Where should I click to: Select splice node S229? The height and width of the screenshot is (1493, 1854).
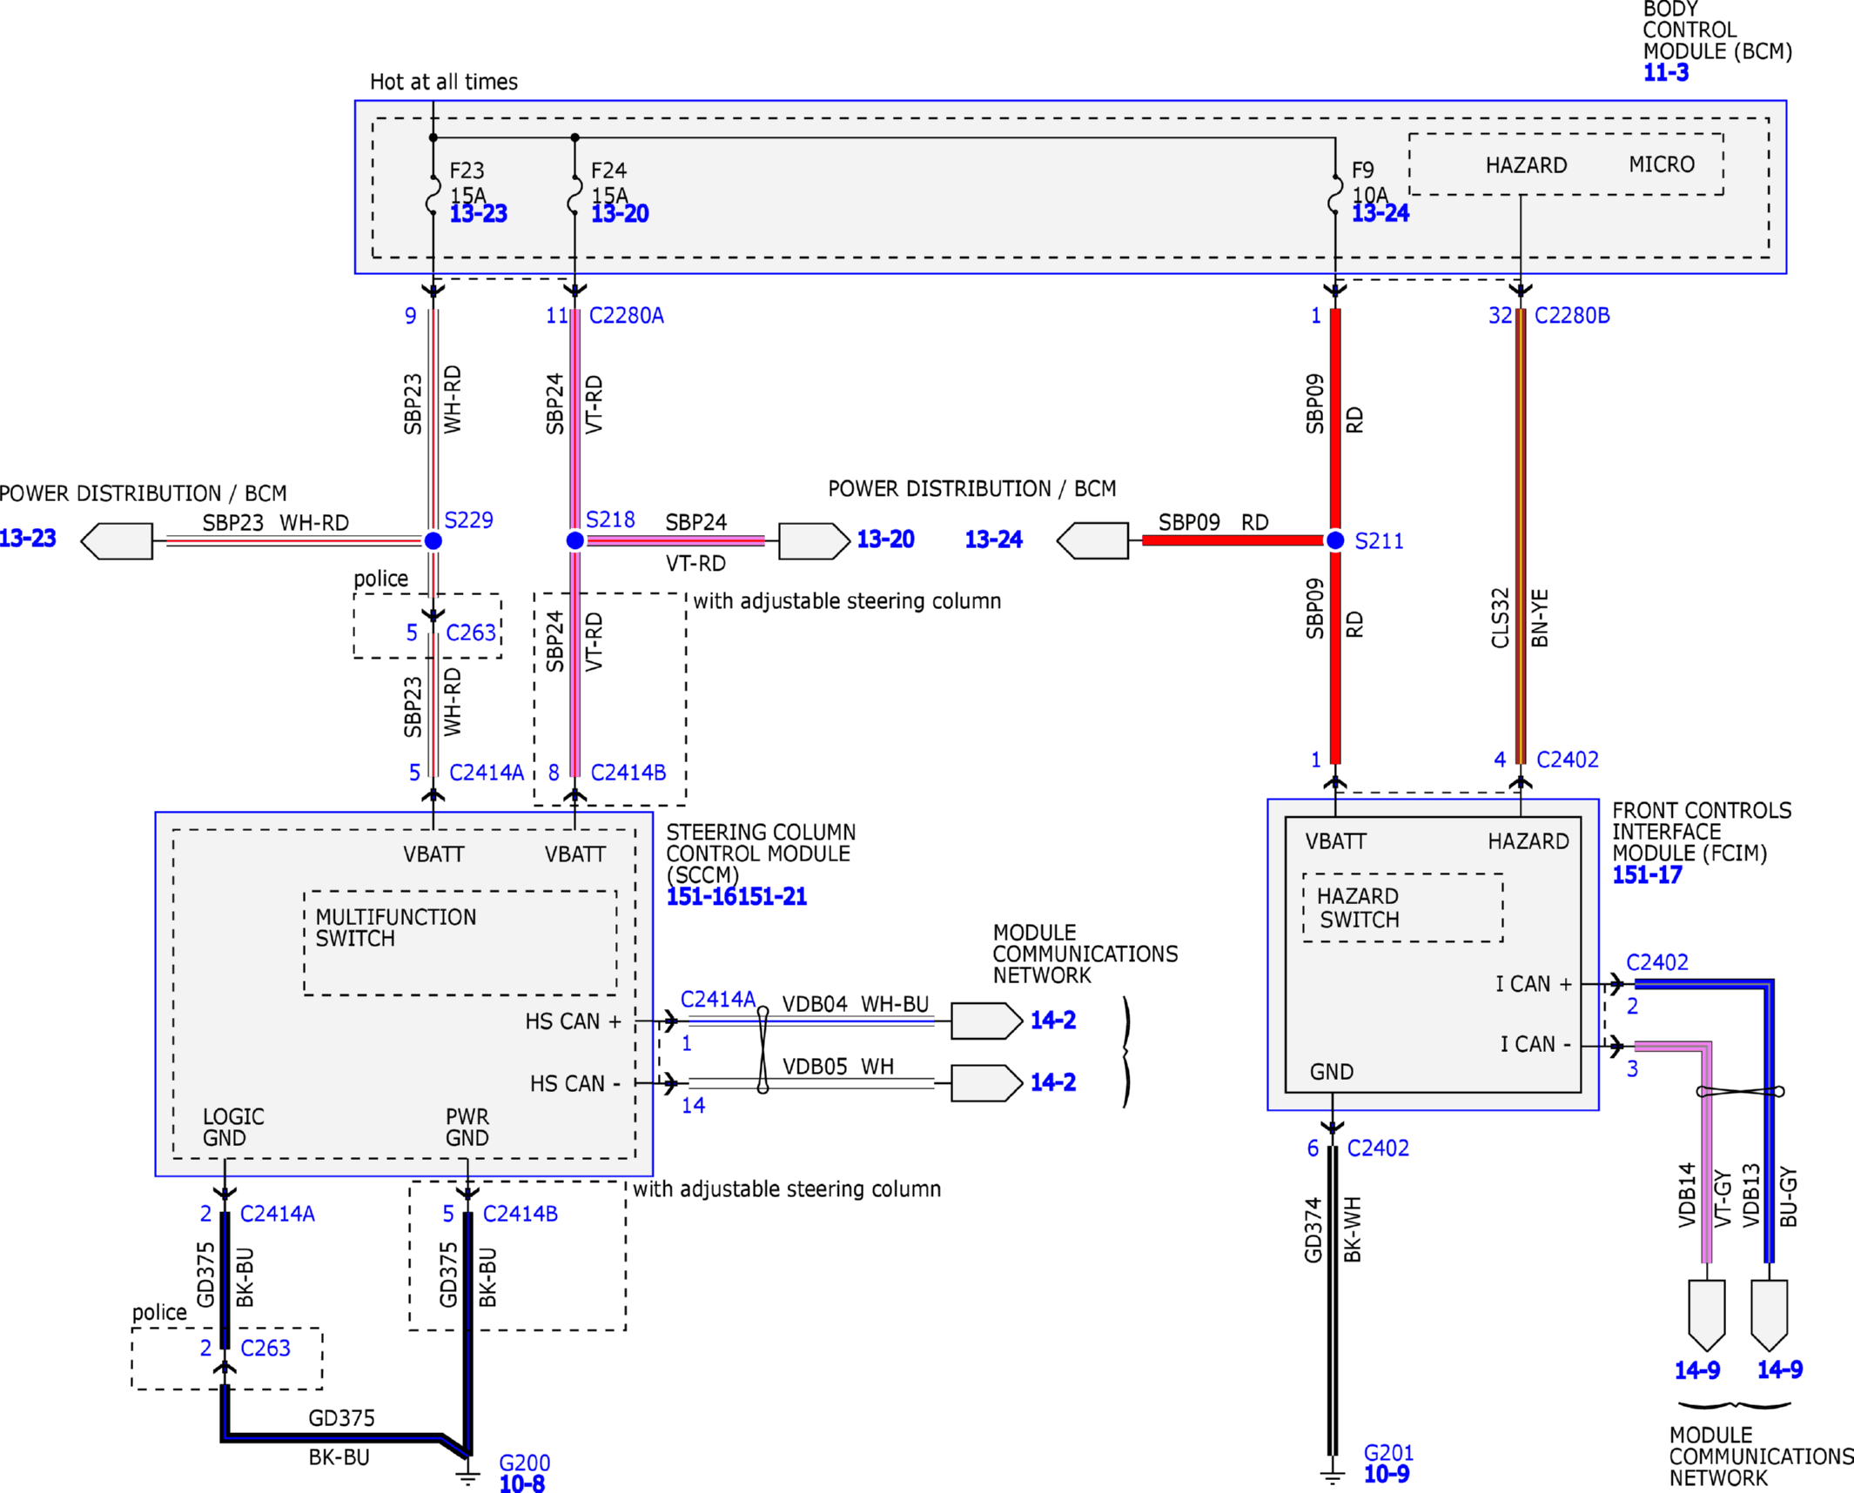tap(433, 541)
